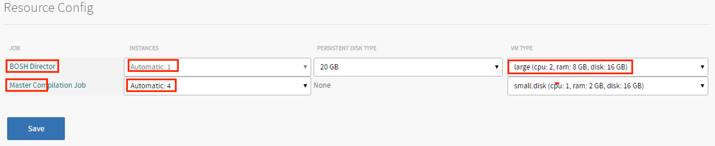The width and height of the screenshot is (715, 146).
Task: Click the Resource Config page heading
Action: [x=49, y=8]
